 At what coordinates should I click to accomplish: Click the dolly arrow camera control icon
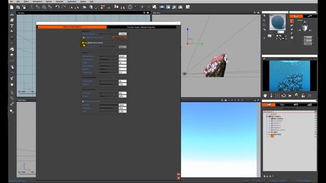271,96
